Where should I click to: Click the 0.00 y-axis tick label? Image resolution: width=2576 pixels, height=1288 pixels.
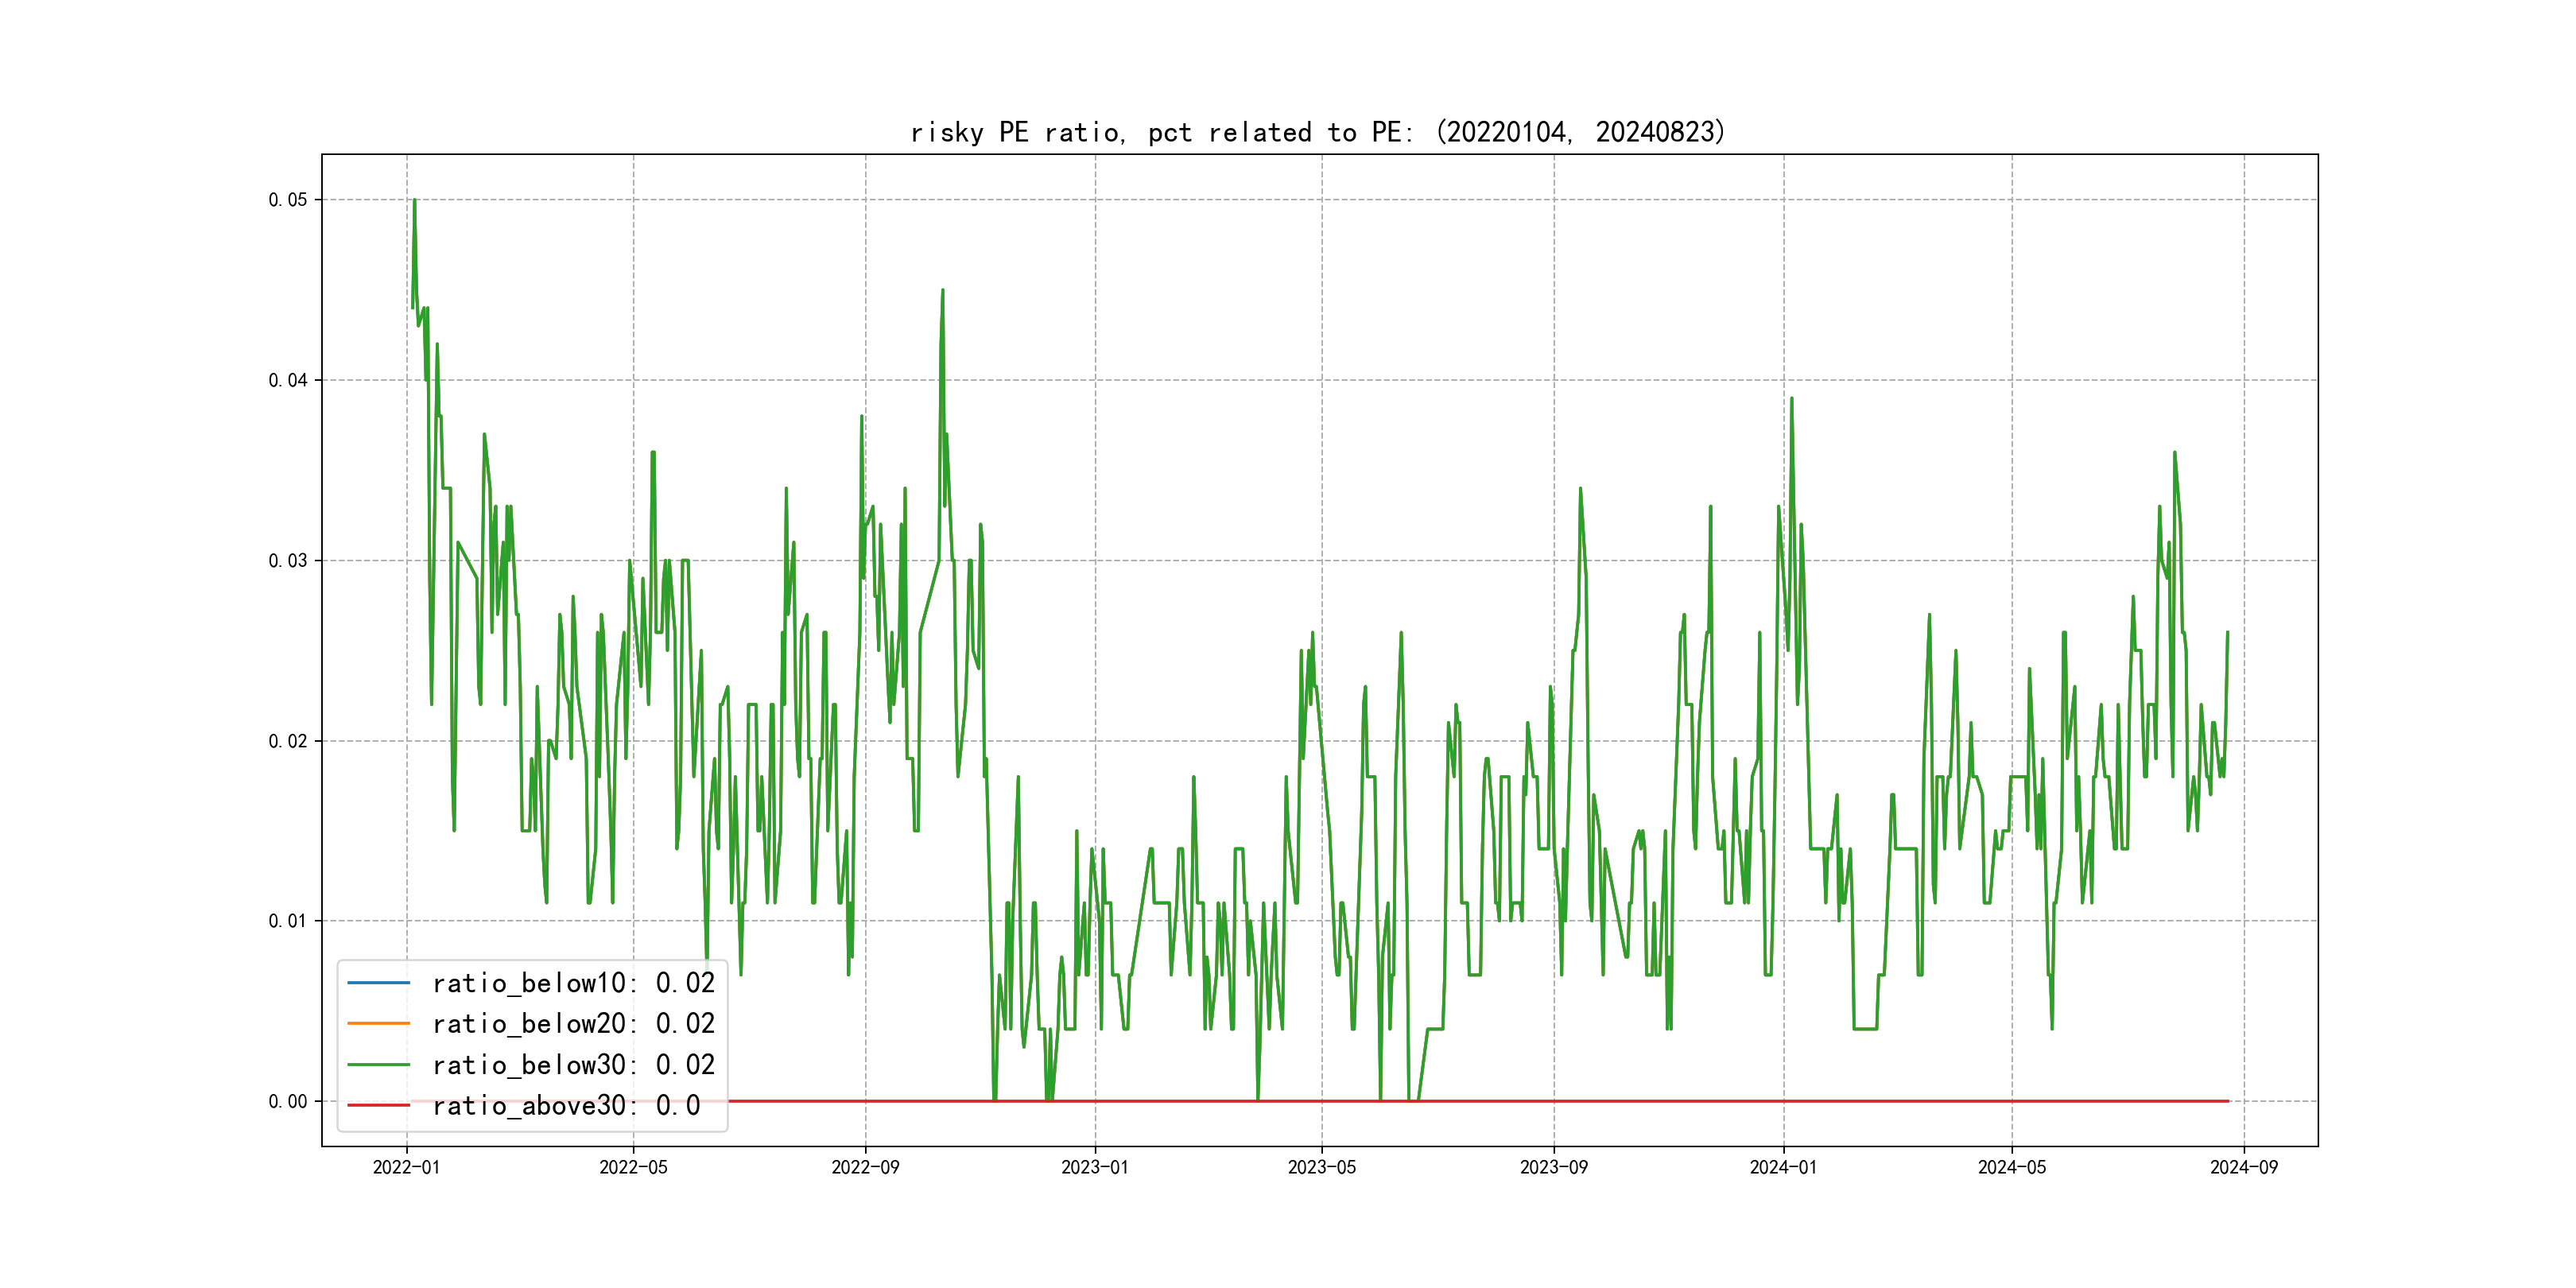[x=288, y=1102]
